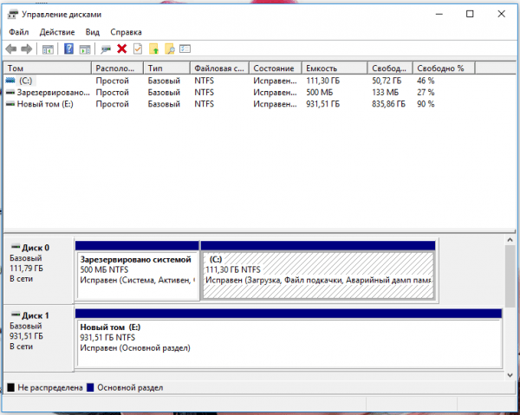Sort by Файловая с... column header
This screenshot has width=520, height=415.
tap(219, 68)
